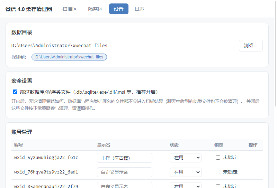The height and width of the screenshot is (188, 277).
Task: Edit display name field 工作（医古籍）
Action: (125, 158)
